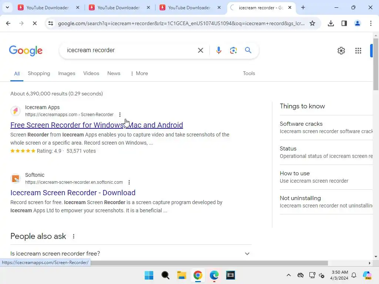Open Google quick settings gear

click(341, 51)
